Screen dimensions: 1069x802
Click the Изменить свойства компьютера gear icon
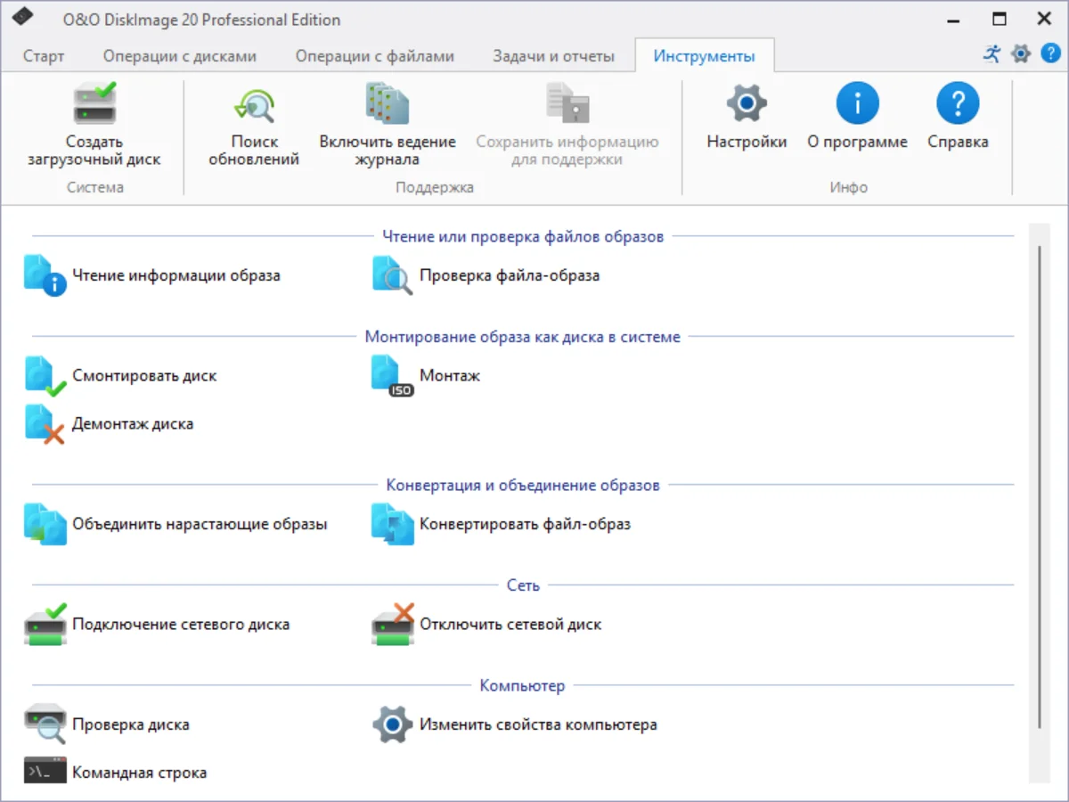click(393, 724)
